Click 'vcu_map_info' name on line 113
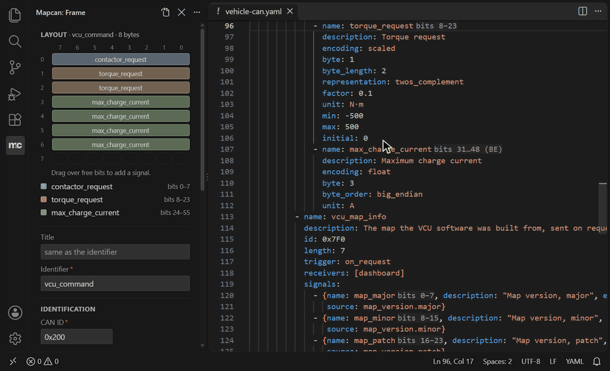 click(359, 217)
